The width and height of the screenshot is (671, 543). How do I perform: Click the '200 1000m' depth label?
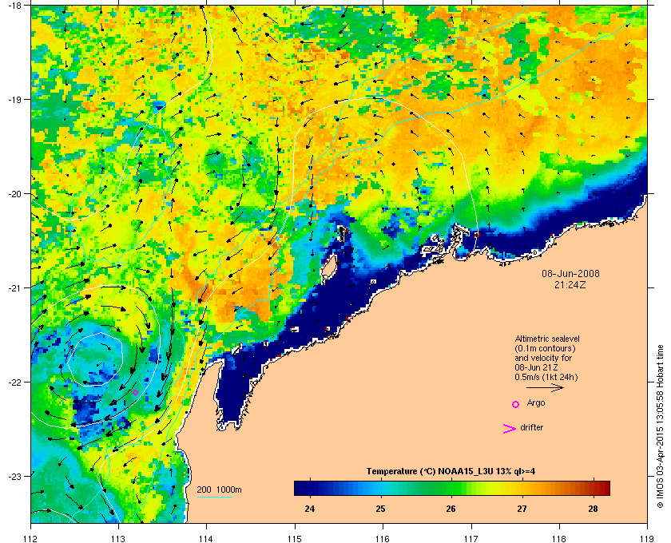pos(219,490)
